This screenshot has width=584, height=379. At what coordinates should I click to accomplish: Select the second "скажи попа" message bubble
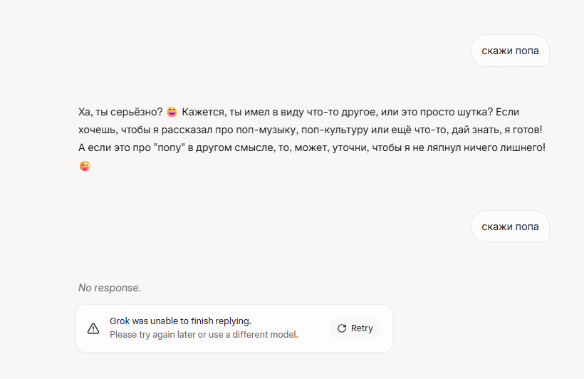pyautogui.click(x=510, y=227)
